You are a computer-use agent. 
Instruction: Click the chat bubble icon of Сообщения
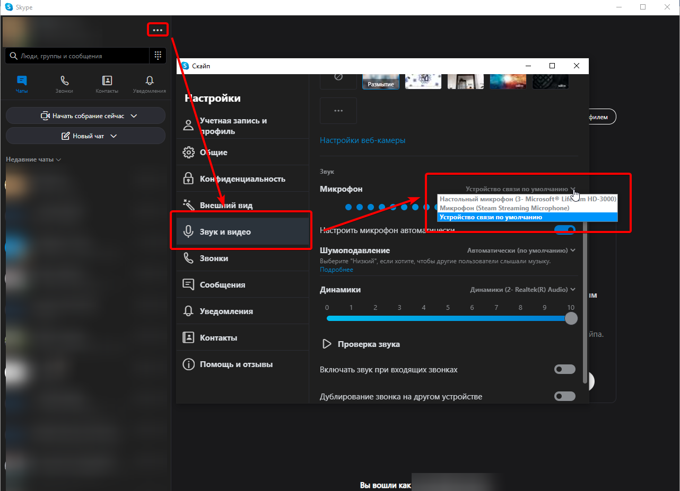click(x=188, y=284)
